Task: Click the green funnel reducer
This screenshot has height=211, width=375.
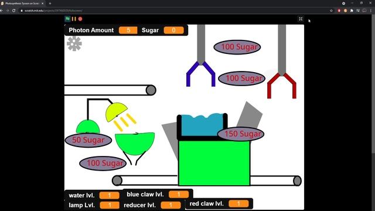Action: click(135, 144)
